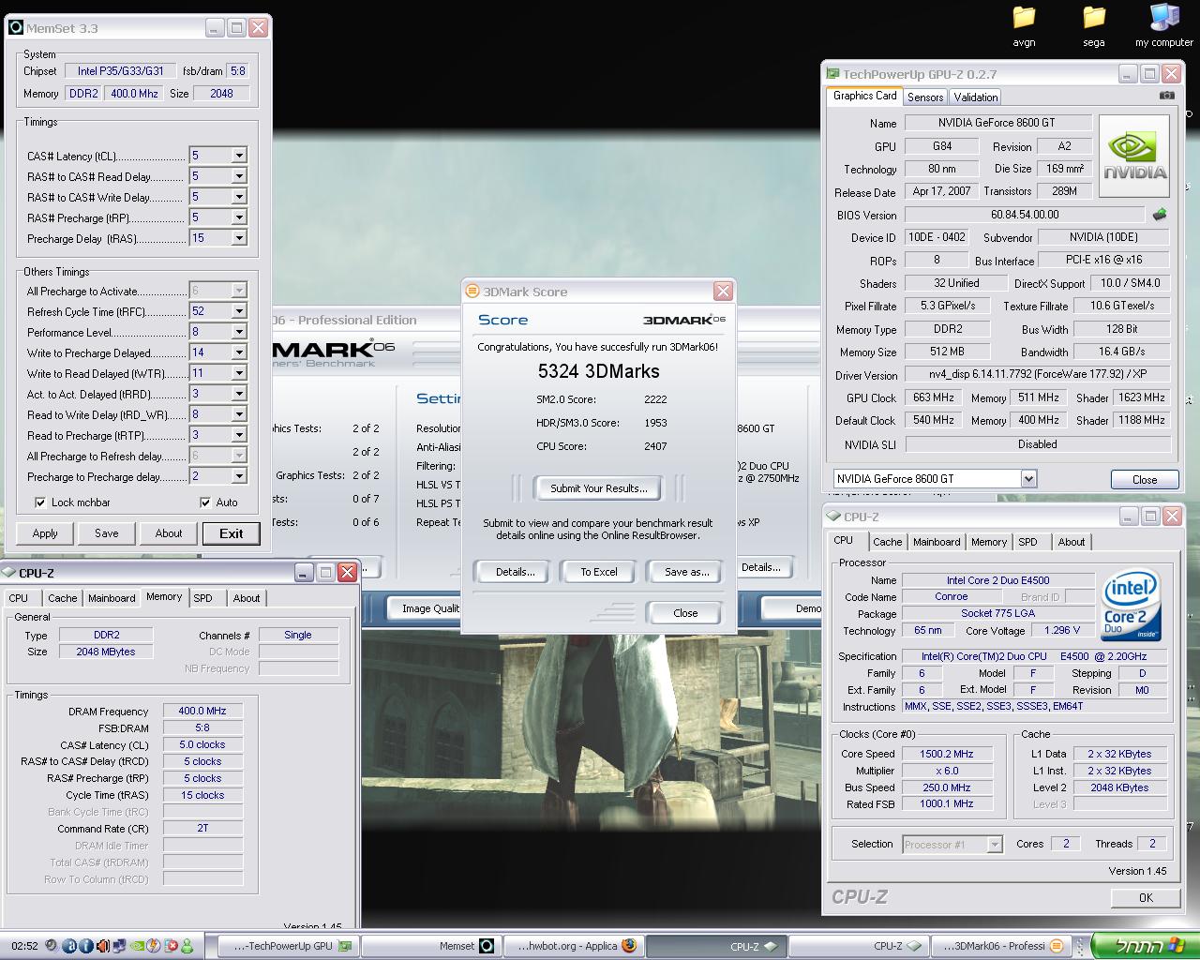Click the GPU-Z camera screenshot icon
The height and width of the screenshot is (960, 1200).
(1166, 96)
